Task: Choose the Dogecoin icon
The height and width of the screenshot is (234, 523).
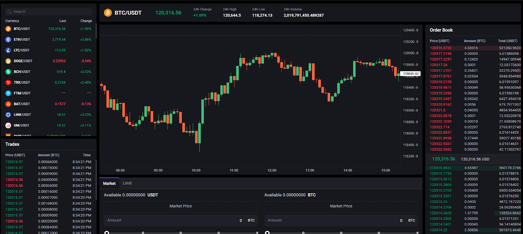Action: [x=8, y=61]
